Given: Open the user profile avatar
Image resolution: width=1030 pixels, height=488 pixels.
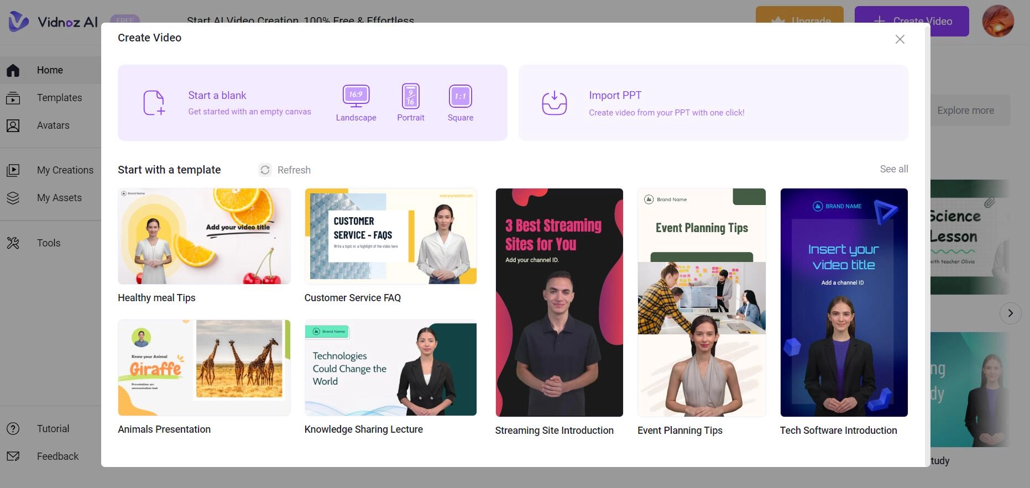Looking at the screenshot, I should [997, 21].
